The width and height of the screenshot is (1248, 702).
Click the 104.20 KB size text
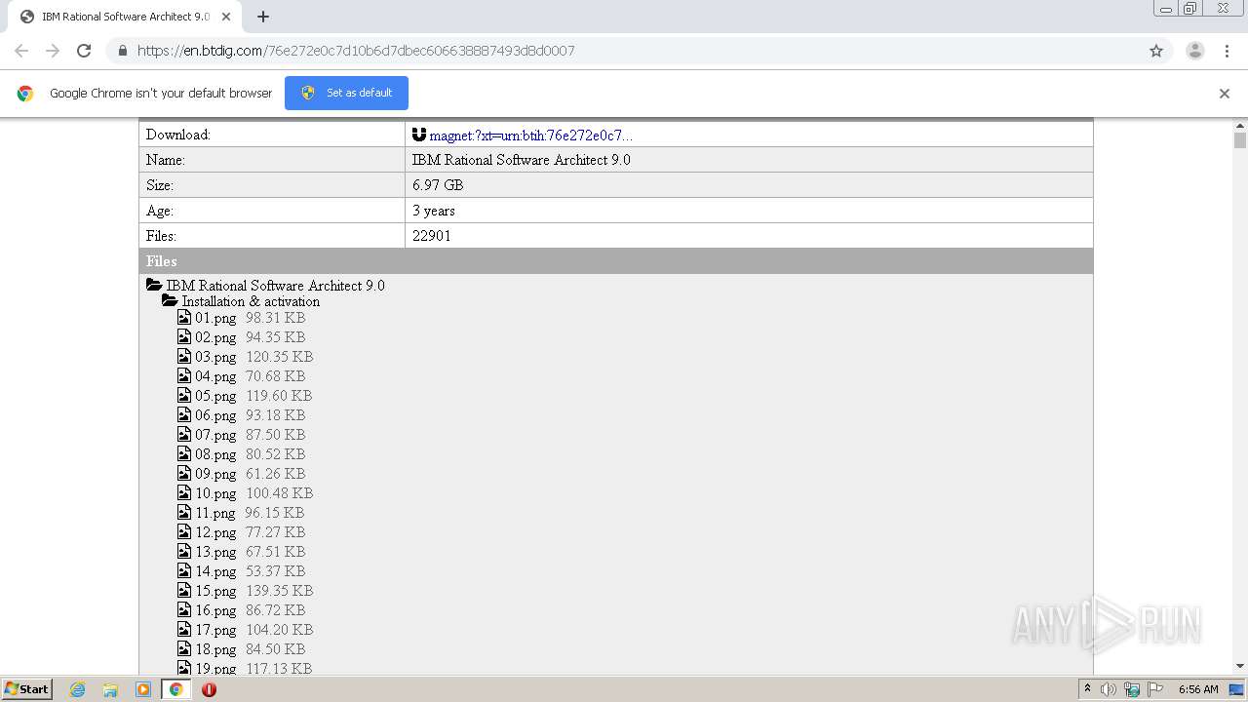pos(279,630)
